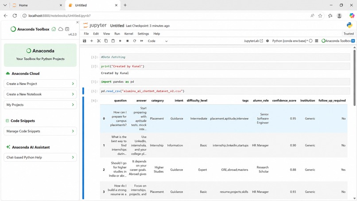Expand Manage Code Snippets

click(40, 131)
